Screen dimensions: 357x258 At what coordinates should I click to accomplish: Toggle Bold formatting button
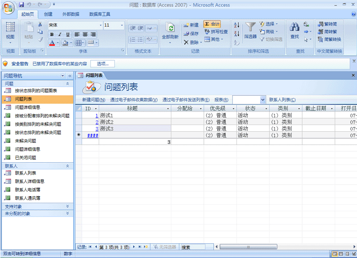[52, 34]
